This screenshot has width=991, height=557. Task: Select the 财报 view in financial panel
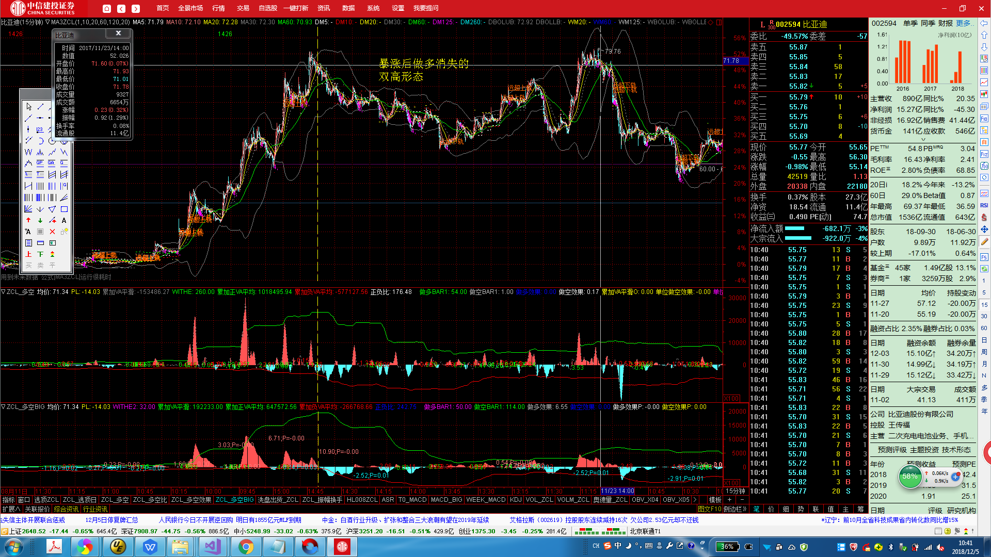(x=946, y=23)
